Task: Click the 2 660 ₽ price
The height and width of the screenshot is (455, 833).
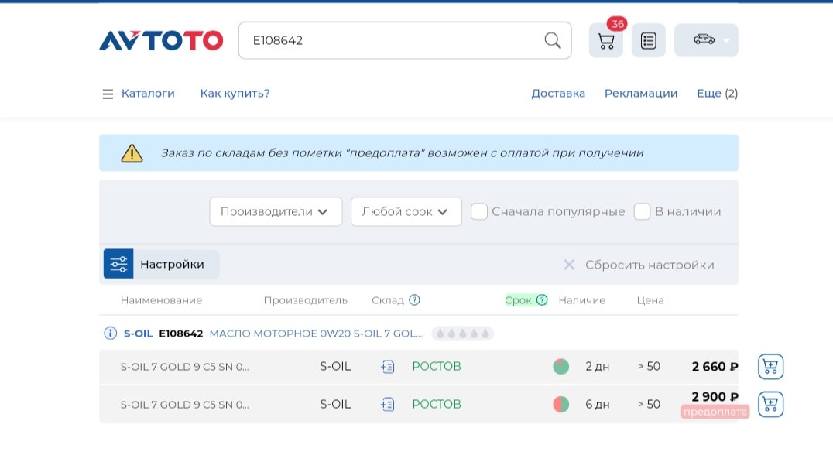Action: point(715,367)
